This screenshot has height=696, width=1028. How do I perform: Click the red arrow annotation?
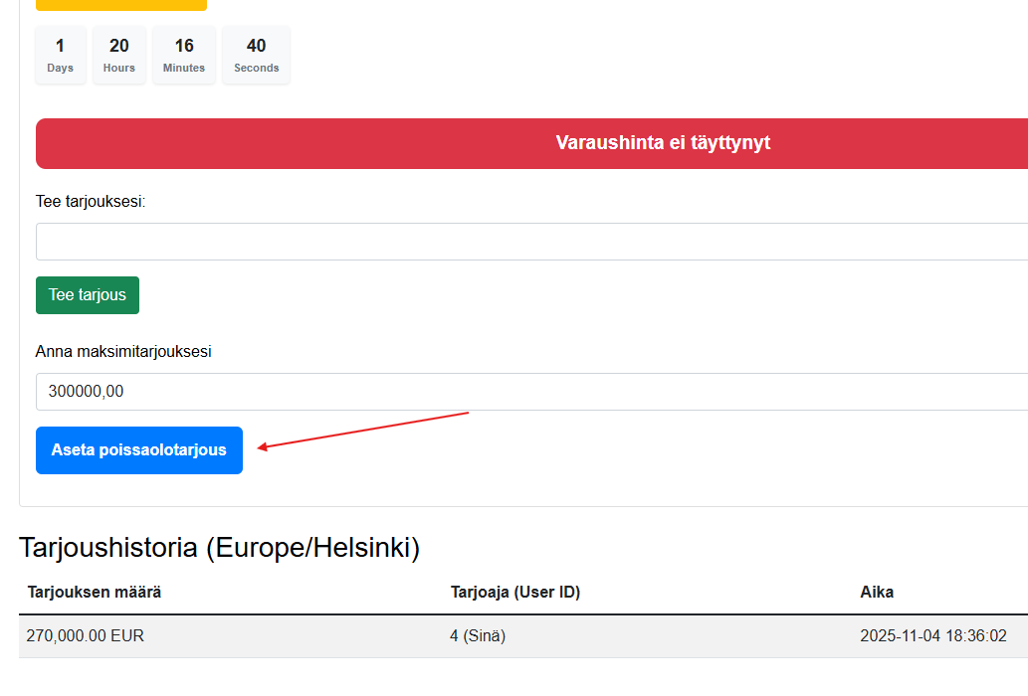coord(363,430)
